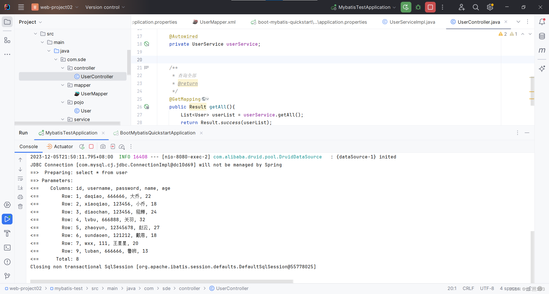This screenshot has width=549, height=294.
Task: Start debugging with the bug icon
Action: click(x=418, y=7)
